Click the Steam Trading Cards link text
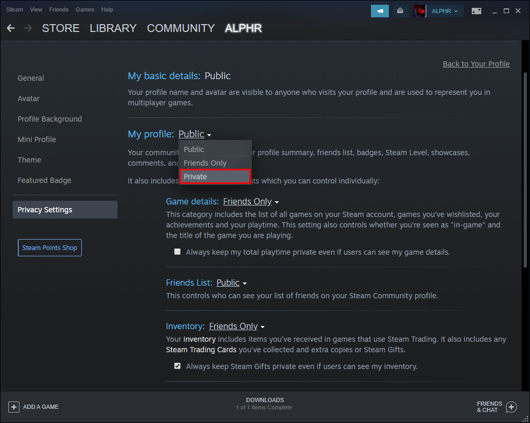This screenshot has height=423, width=530. (201, 350)
